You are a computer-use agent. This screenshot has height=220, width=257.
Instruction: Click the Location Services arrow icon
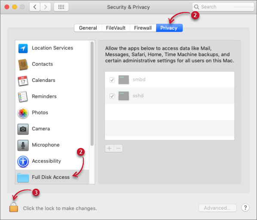click(23, 48)
